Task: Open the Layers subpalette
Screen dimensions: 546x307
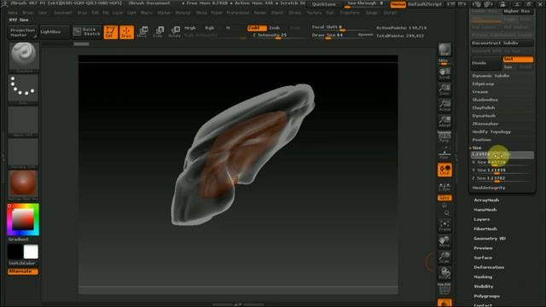Action: [481, 220]
